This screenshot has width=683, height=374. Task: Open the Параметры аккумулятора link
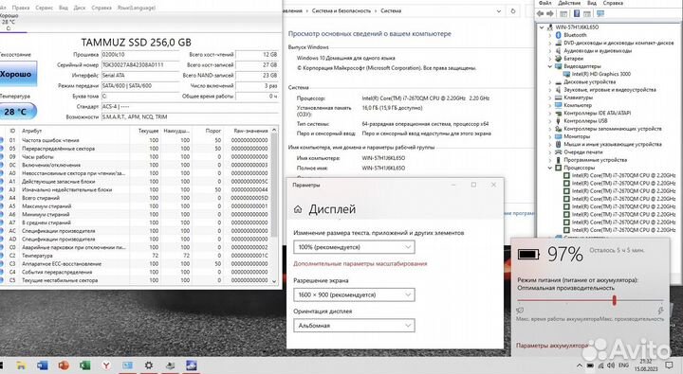(x=551, y=346)
